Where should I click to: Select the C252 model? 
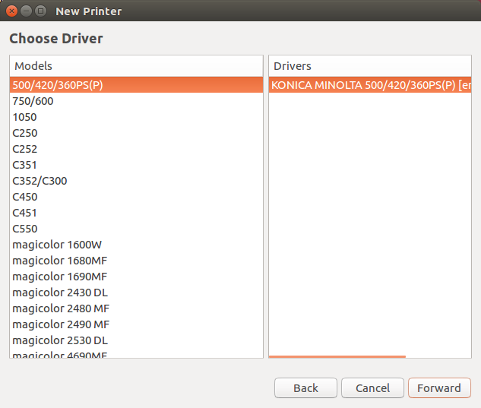coord(136,149)
